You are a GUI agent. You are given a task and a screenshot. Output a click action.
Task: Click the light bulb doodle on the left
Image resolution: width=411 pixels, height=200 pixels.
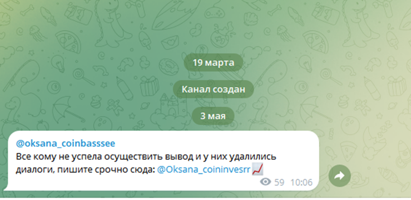(x=58, y=64)
